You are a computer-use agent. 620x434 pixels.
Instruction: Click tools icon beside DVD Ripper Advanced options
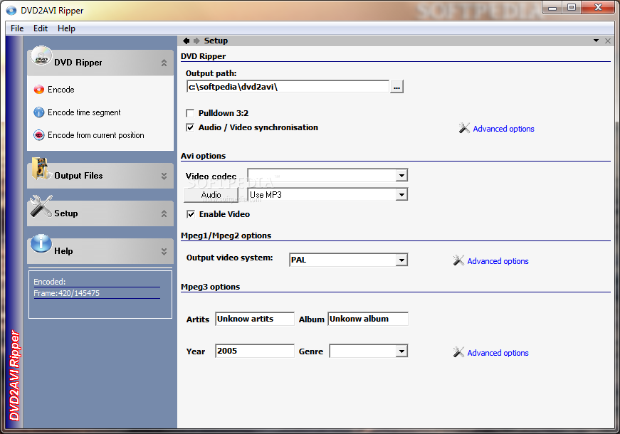464,128
